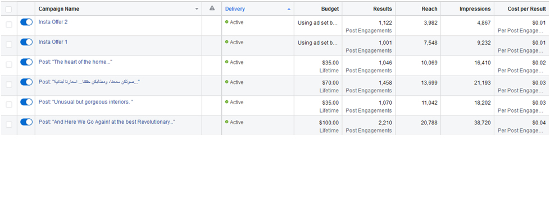Select checkbox for Unusual but gorgeous interiors row
The image size is (550, 219).
pyautogui.click(x=9, y=104)
